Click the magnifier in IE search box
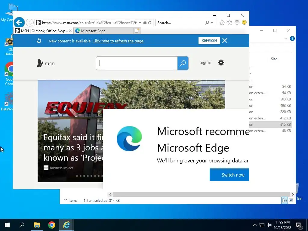The width and height of the screenshot is (308, 231). tap(207, 23)
